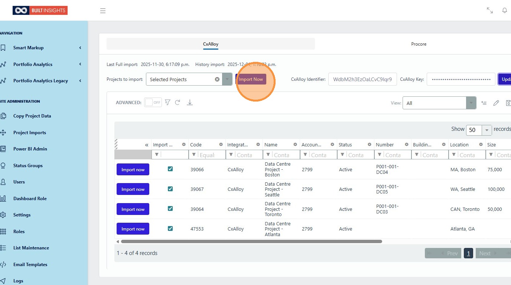The image size is (511, 285).
Task: Click the Portfolio Analytics chart icon
Action: tap(3, 64)
